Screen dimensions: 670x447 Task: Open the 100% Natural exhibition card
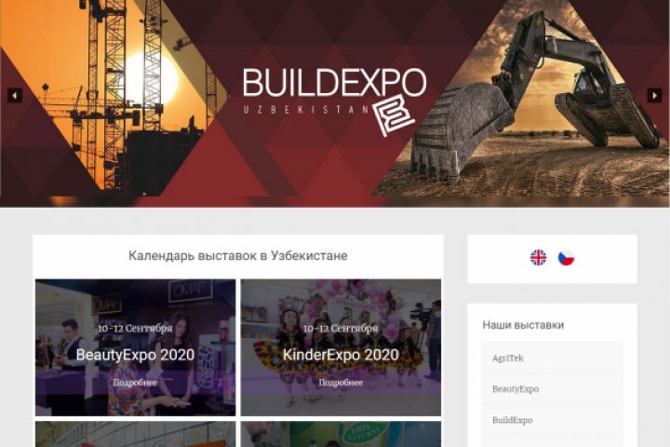(341, 434)
